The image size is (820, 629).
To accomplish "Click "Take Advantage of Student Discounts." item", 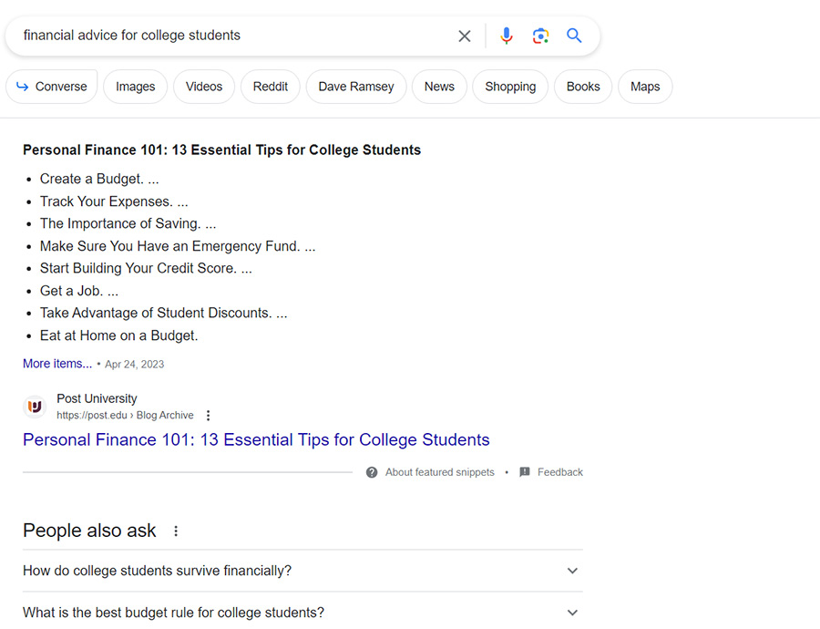I will [x=164, y=313].
